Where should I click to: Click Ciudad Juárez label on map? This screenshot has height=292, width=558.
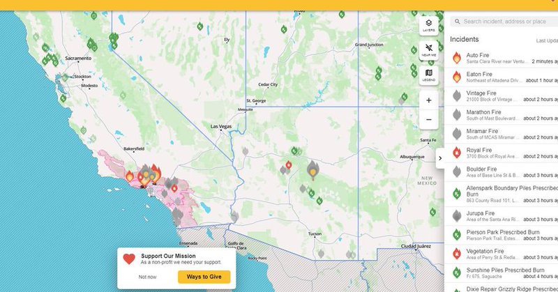coord(416,246)
